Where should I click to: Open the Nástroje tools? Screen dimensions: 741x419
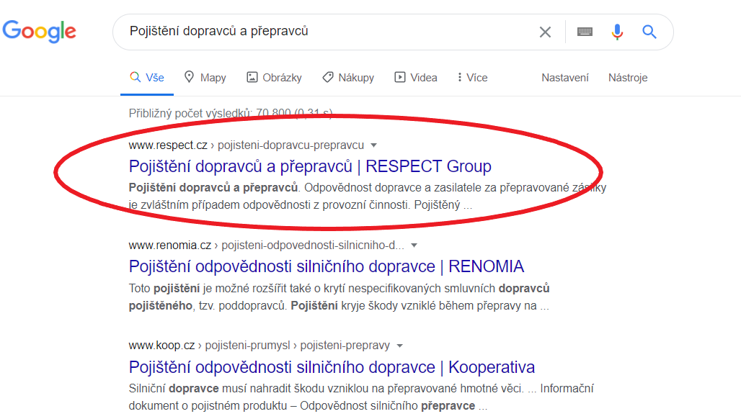[x=628, y=77]
